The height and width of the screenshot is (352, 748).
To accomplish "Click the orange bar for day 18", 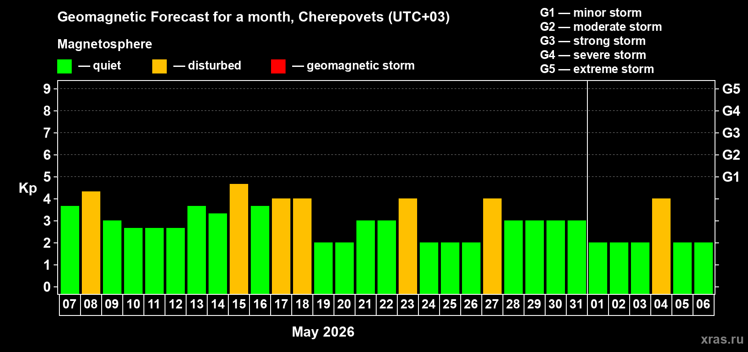I will point(302,246).
